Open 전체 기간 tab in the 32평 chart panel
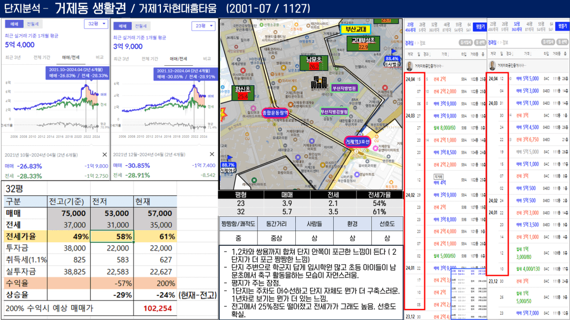The image size is (570, 320). click(42, 57)
